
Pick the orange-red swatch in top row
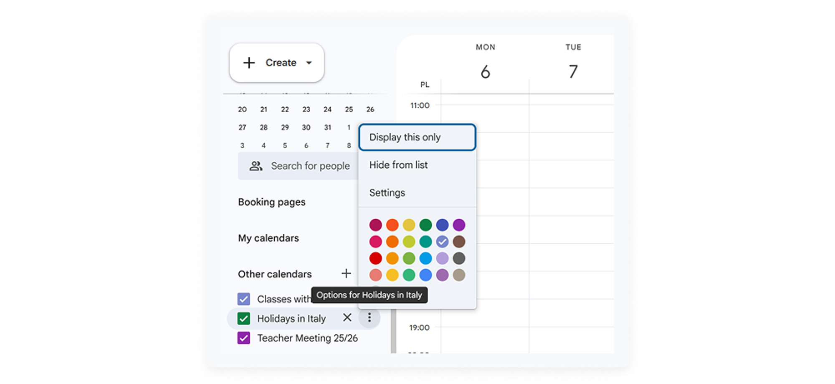pos(392,225)
